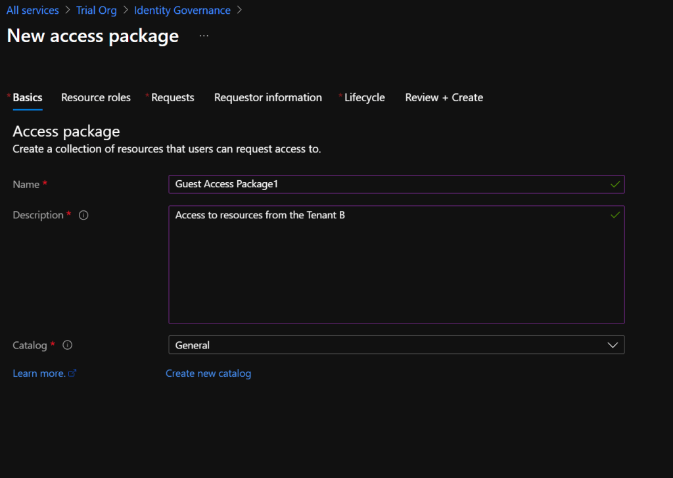673x478 pixels.
Task: Switch to the Resource roles tab
Action: pos(96,98)
